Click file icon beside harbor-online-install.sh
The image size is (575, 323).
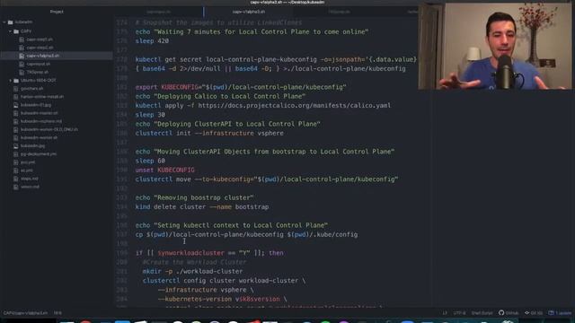click(x=16, y=97)
